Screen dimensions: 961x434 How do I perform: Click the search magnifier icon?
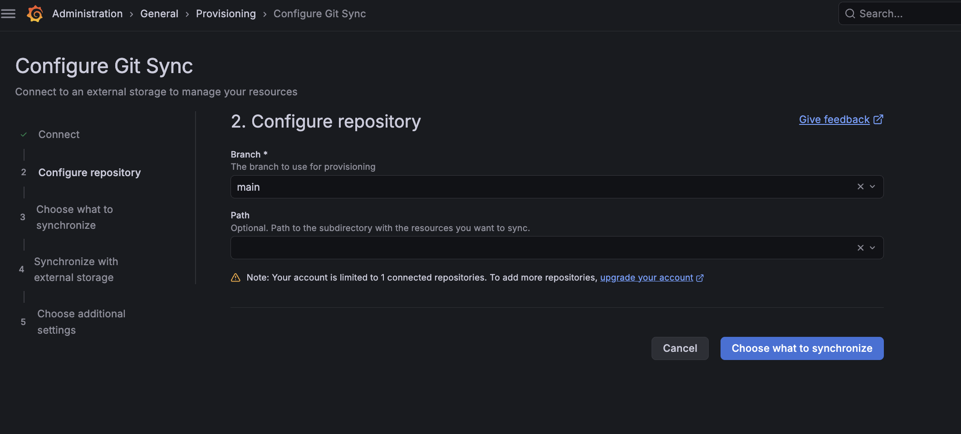[x=850, y=14]
